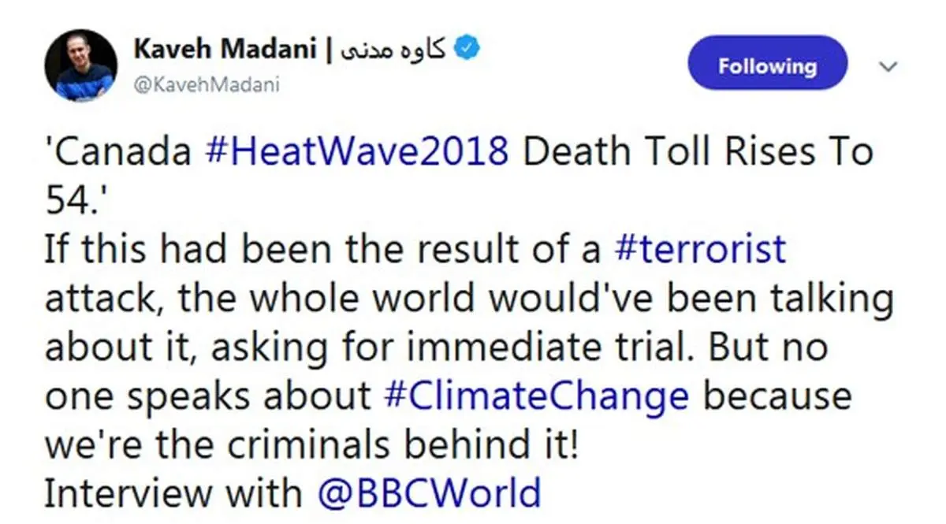Toggle the Following button
Viewport: 946px width, 524px height.
pos(767,67)
